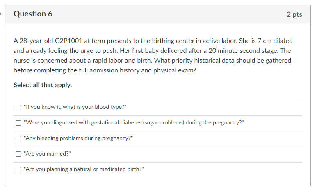This screenshot has height=192, width=317.
Task: Tick the gestational diabetes option checkbox
Action: (18, 123)
